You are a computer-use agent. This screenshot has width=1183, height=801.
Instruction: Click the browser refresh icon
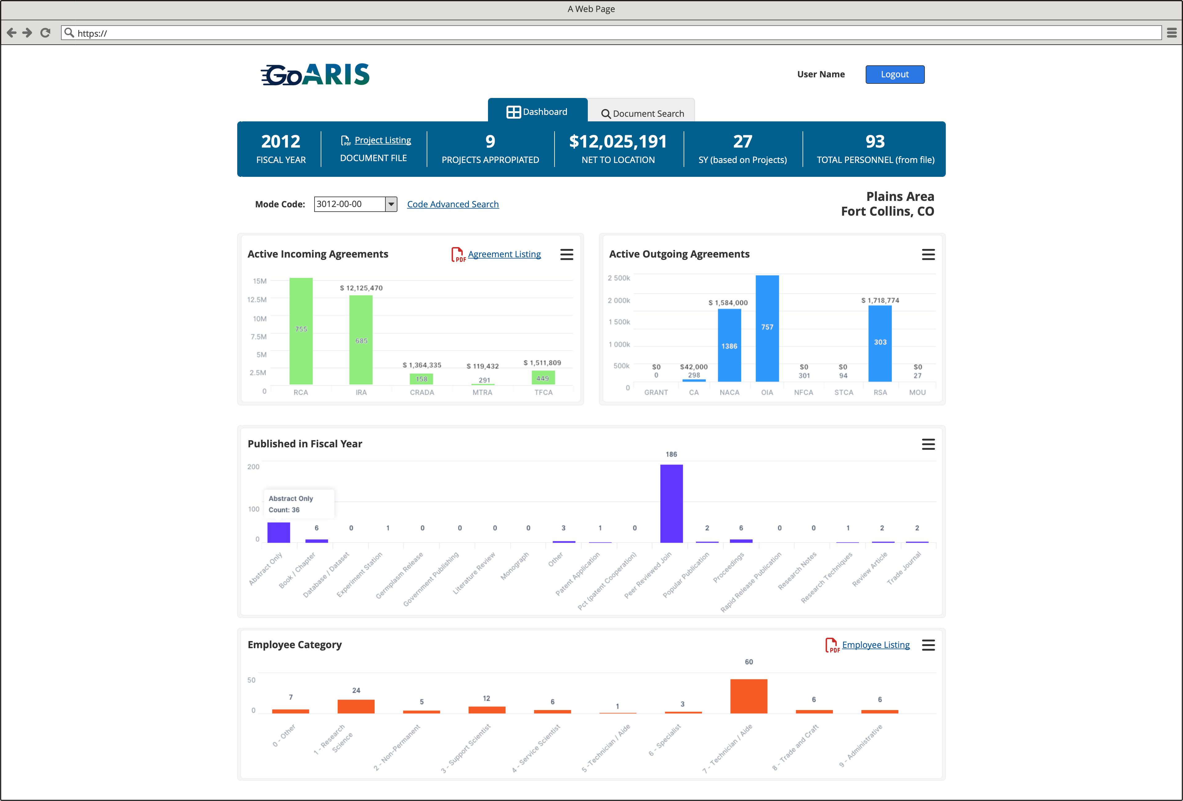(45, 33)
